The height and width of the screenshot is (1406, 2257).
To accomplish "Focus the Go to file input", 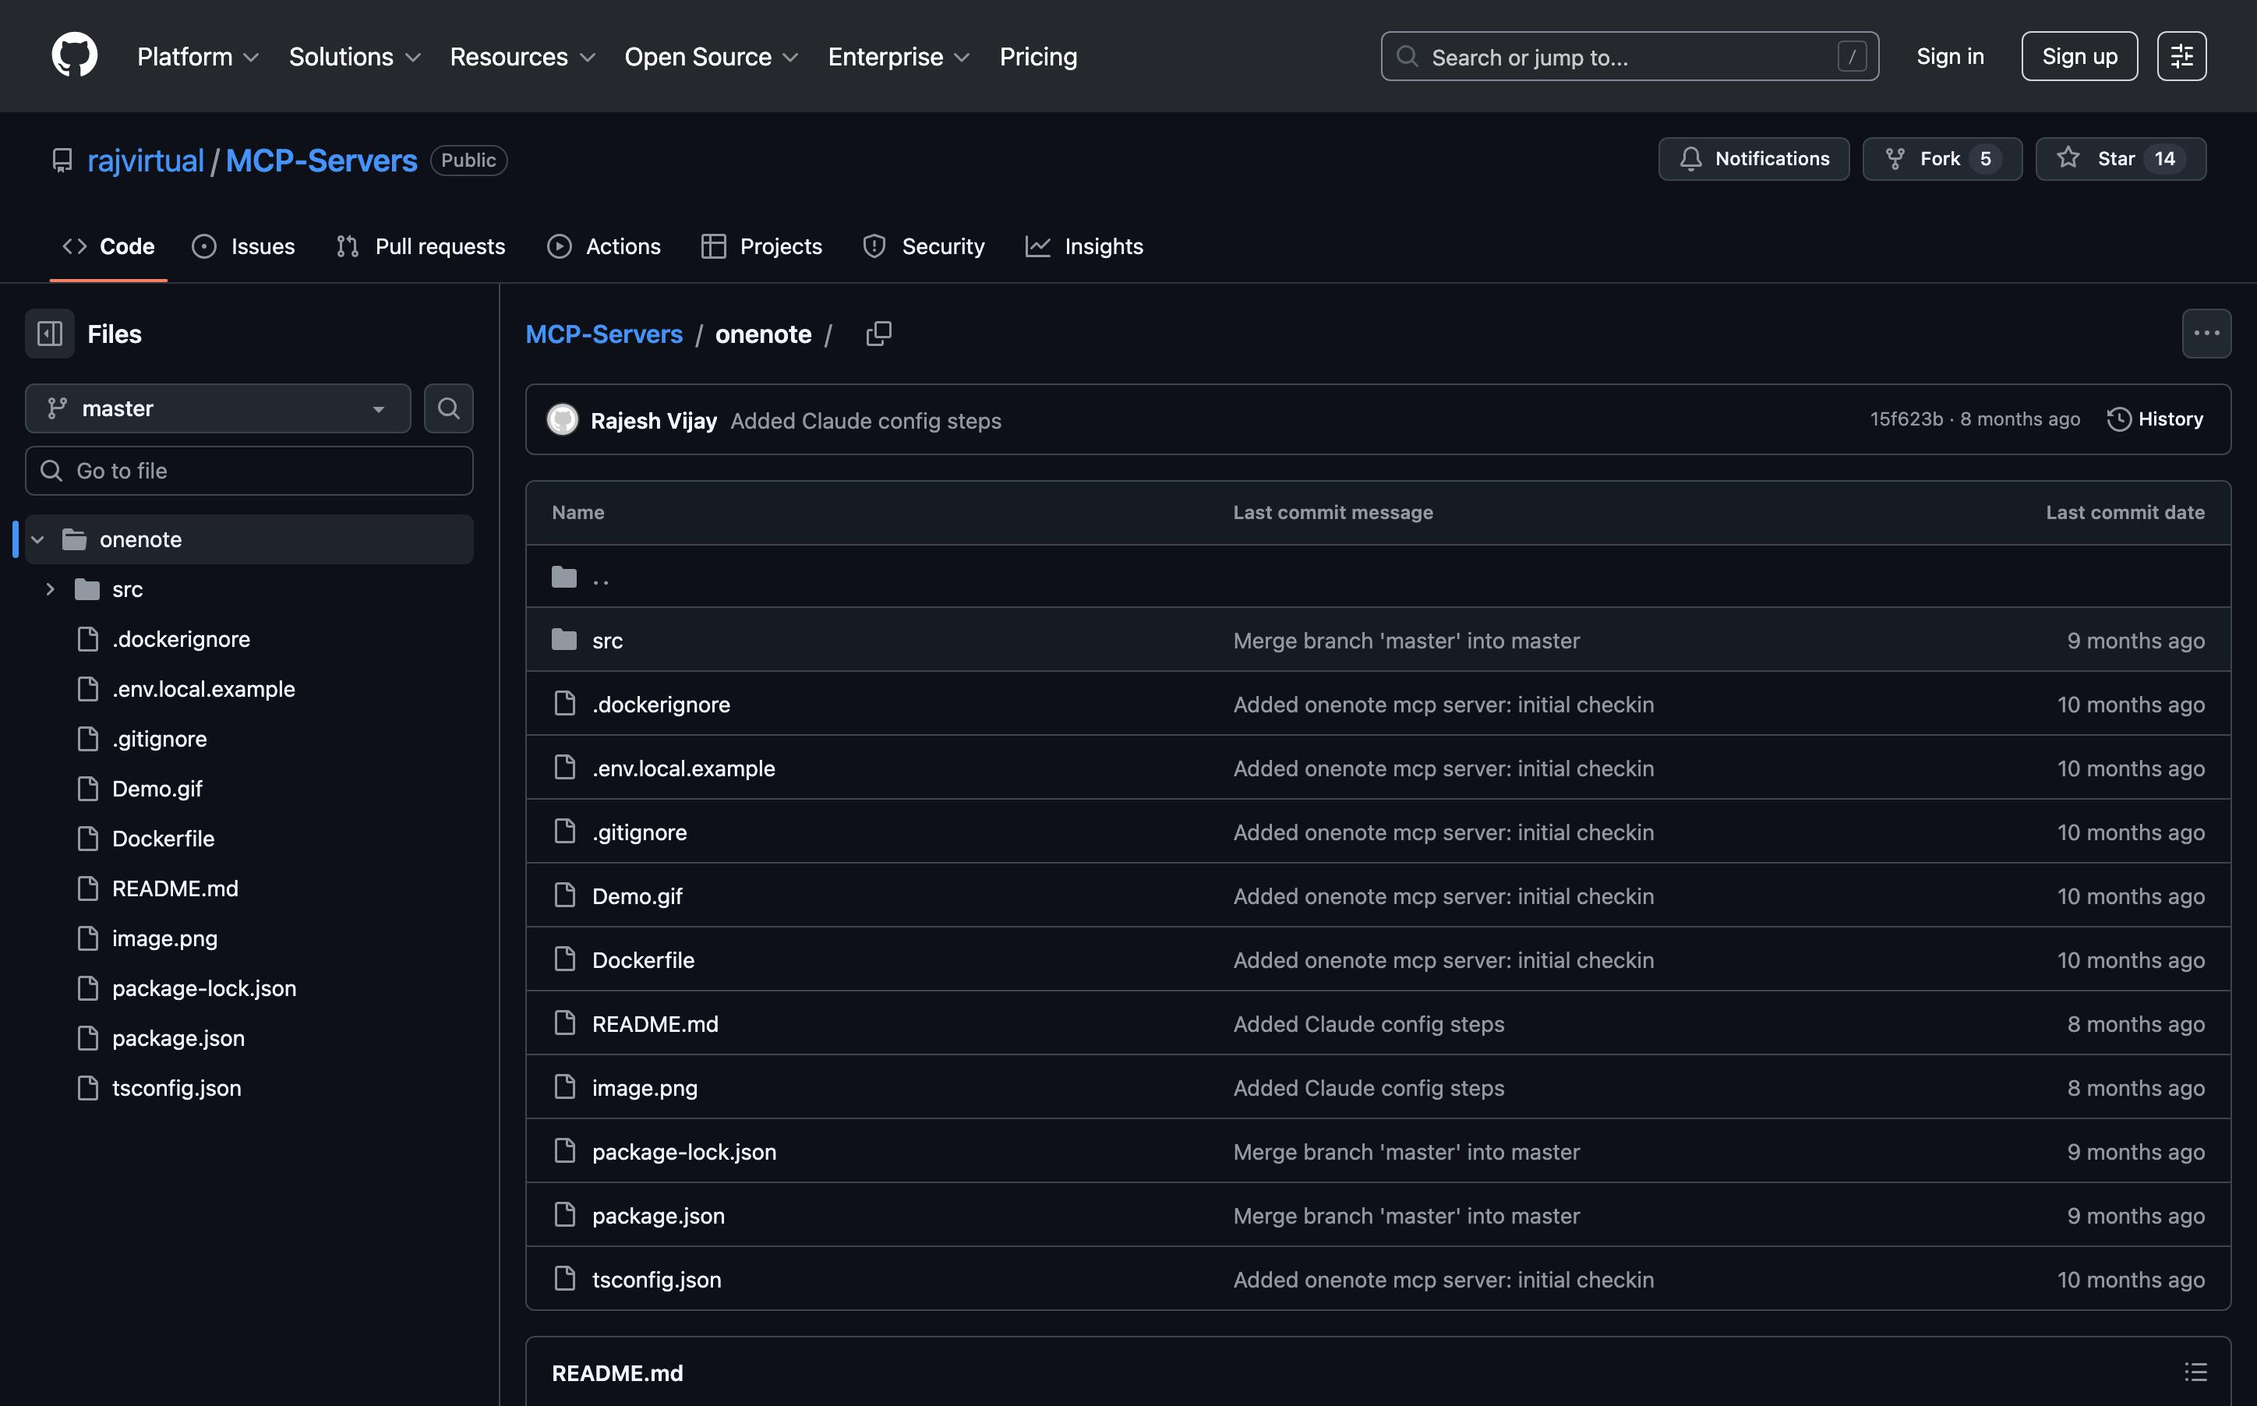I will click(x=249, y=471).
